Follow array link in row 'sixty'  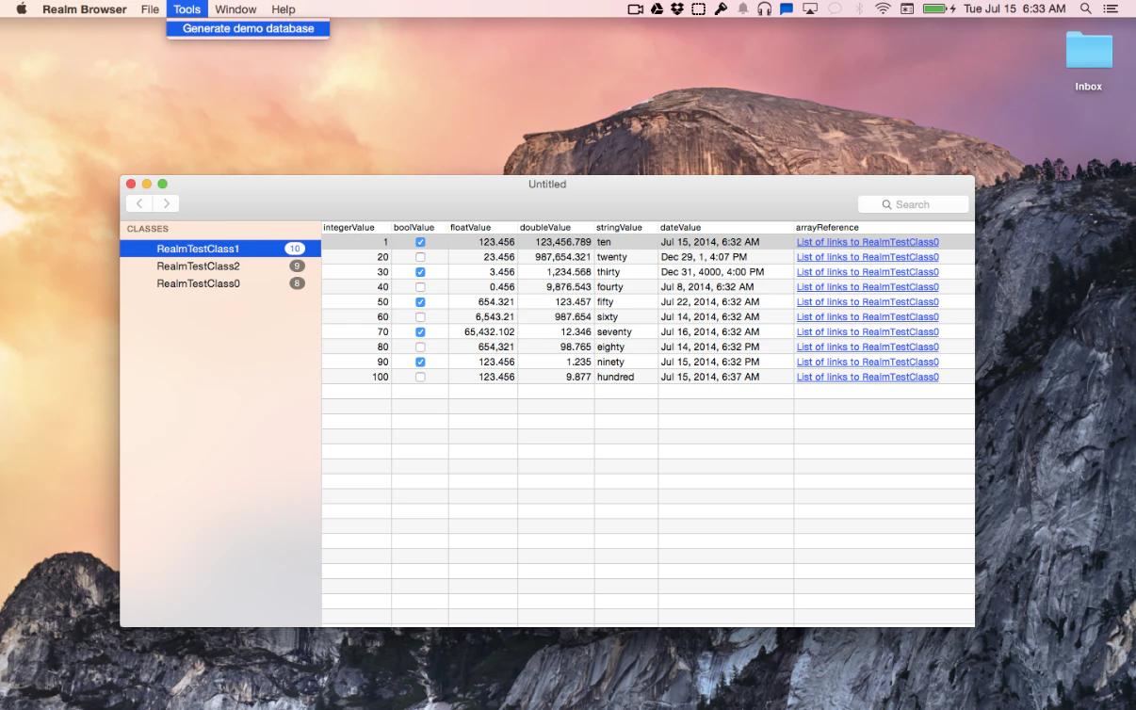[868, 317]
